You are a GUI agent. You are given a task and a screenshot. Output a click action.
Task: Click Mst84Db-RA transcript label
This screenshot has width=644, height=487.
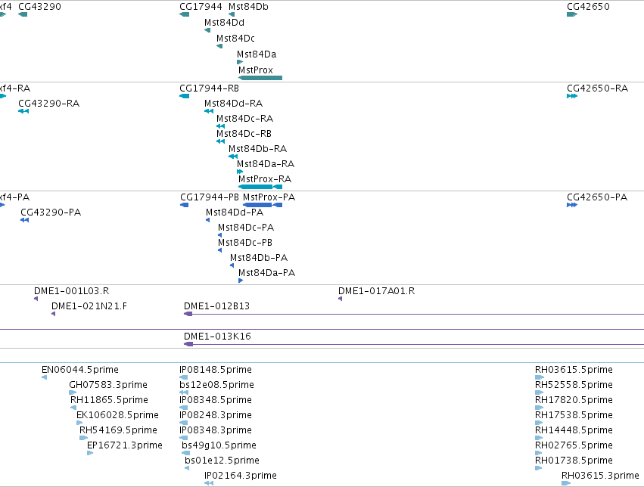[x=257, y=149]
